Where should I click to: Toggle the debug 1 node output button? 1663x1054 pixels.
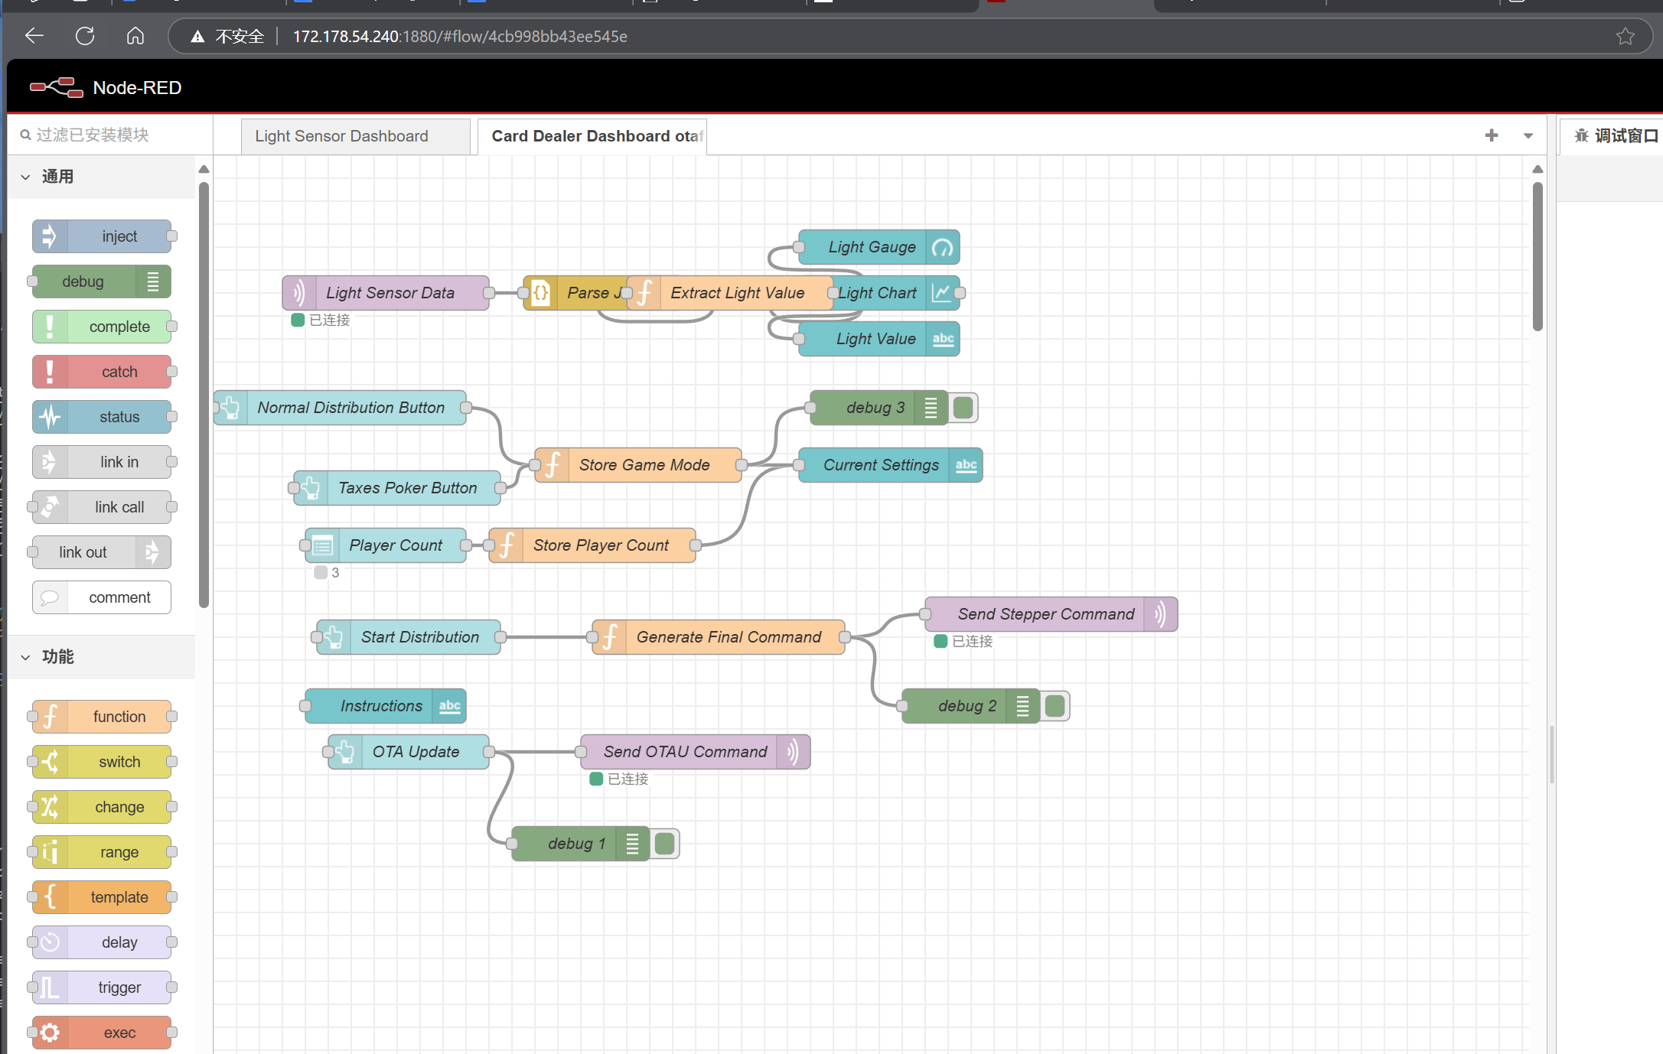click(x=665, y=844)
